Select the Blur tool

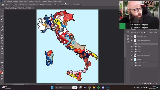point(2,46)
